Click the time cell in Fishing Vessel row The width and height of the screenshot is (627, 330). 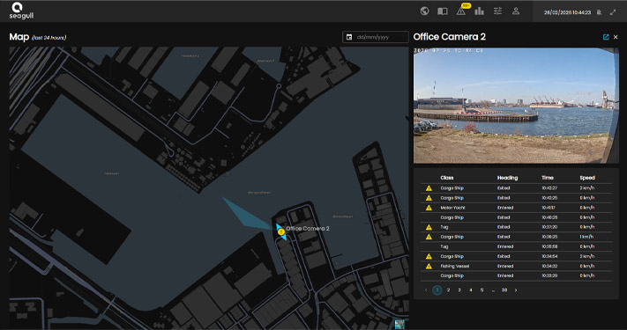click(x=549, y=266)
